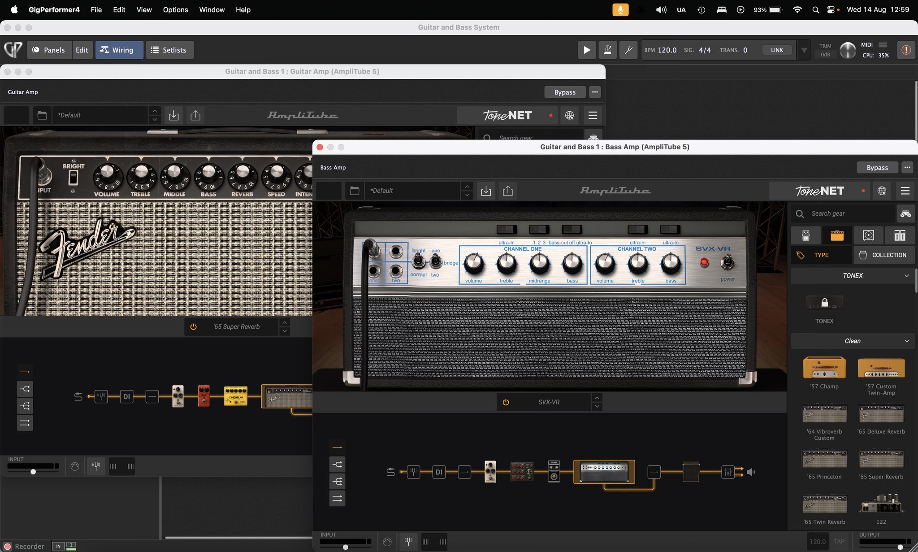Click the save preset icon in the Bass Amp window

(486, 191)
